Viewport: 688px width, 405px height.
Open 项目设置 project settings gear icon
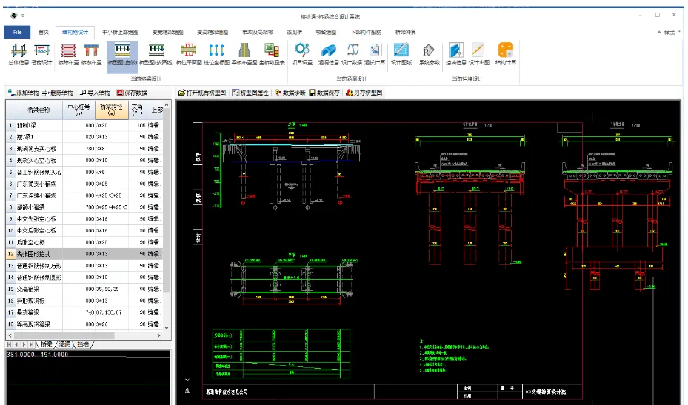[x=302, y=54]
